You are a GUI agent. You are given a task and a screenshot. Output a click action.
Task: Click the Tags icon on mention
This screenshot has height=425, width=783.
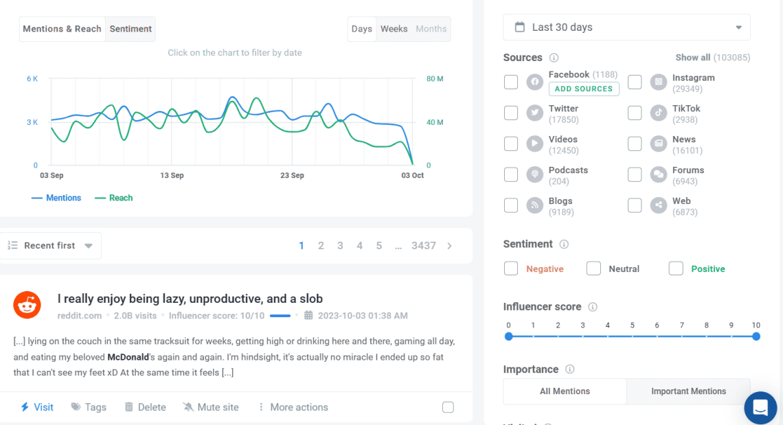76,407
